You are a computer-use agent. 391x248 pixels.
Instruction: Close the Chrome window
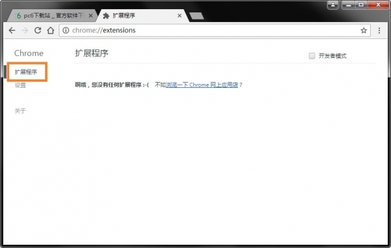pyautogui.click(x=378, y=5)
